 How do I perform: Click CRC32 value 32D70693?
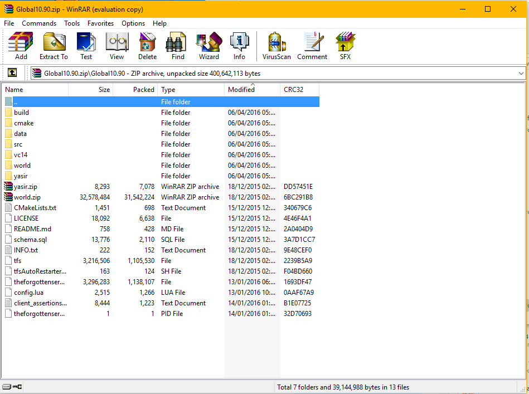point(298,314)
